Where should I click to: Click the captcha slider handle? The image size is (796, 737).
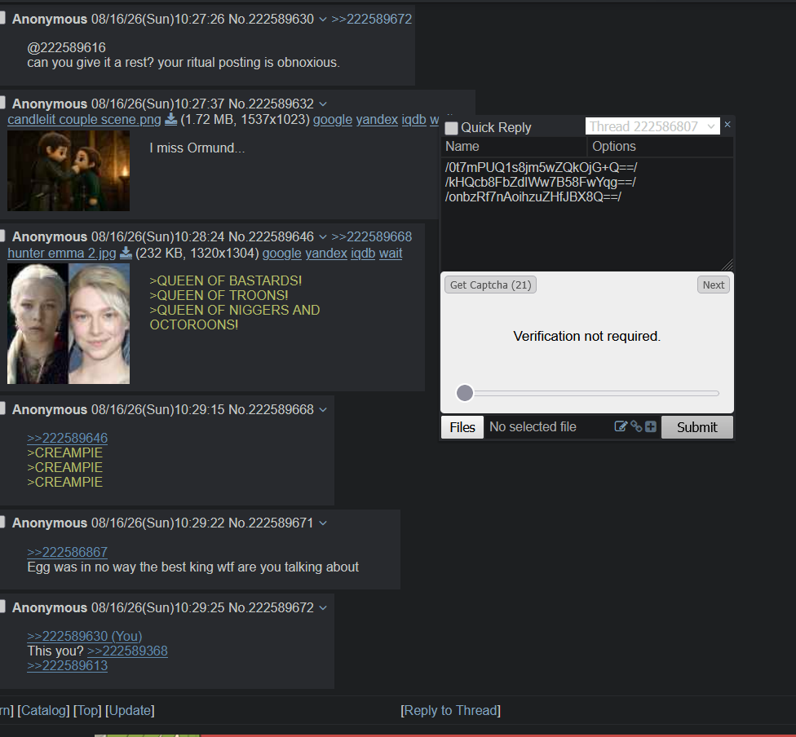[x=465, y=393]
